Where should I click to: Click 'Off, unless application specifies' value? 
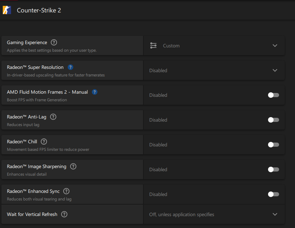[182, 215]
